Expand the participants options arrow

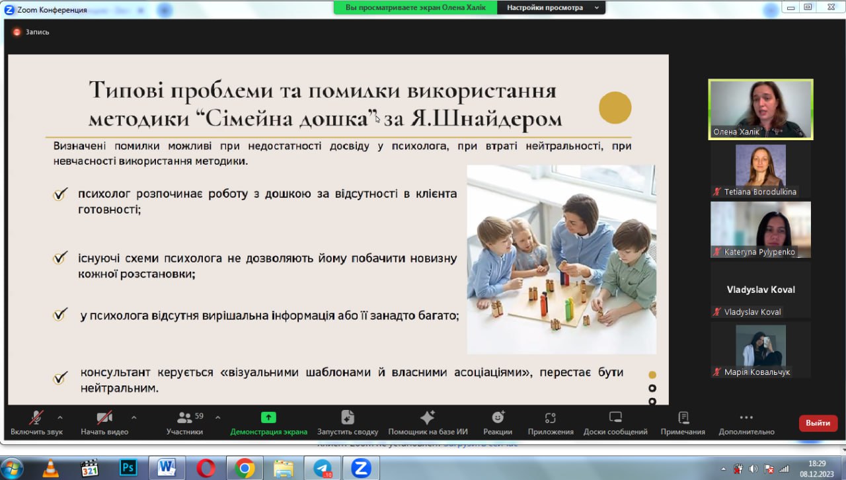[x=218, y=417]
